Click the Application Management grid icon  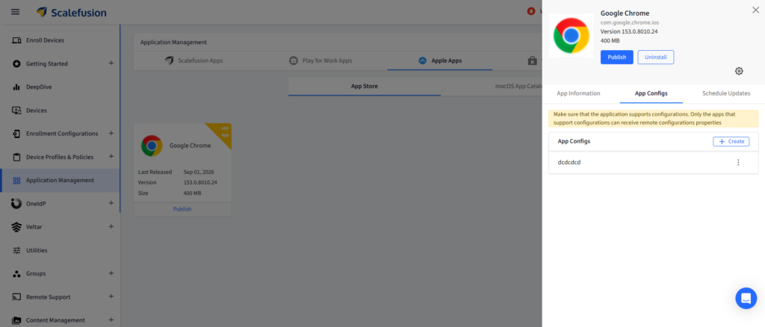click(x=16, y=181)
